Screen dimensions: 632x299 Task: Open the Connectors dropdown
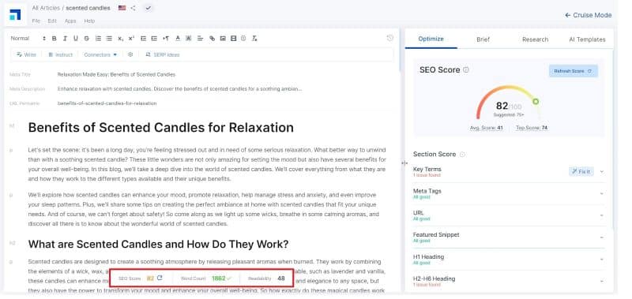point(100,54)
